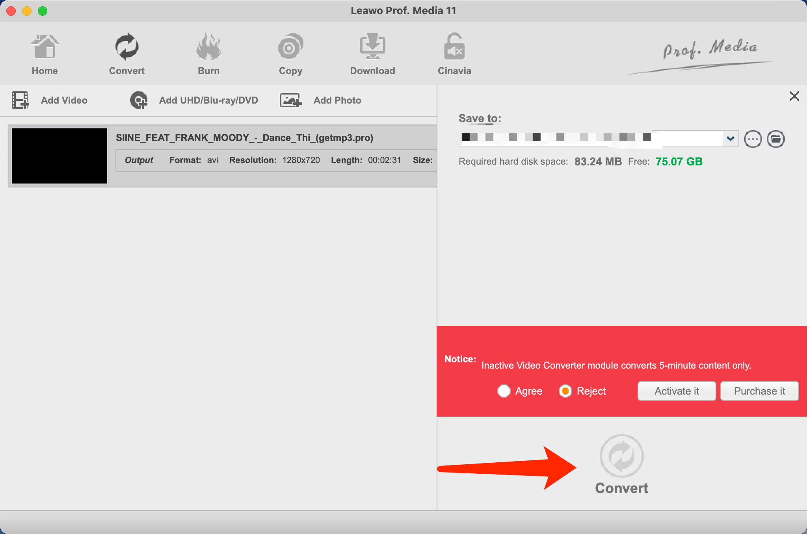Image resolution: width=807 pixels, height=534 pixels.
Task: Click the black video thumbnail preview
Action: point(60,156)
